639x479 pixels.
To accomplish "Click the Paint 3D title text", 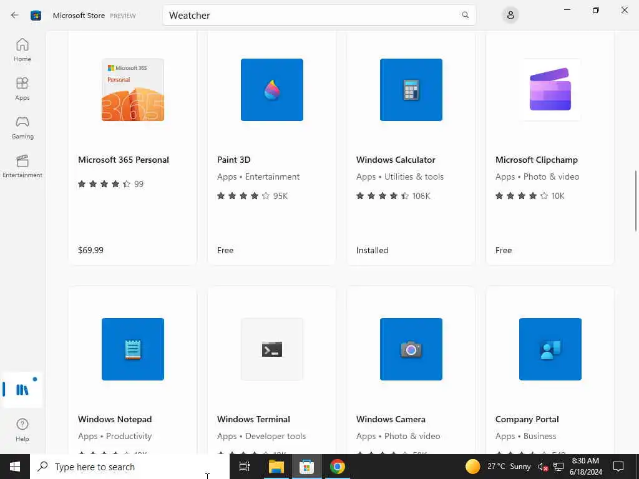I will pos(233,160).
